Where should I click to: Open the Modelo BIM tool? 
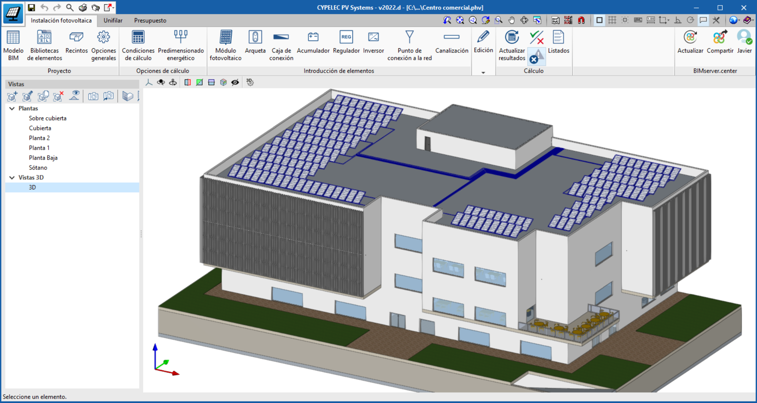pos(13,45)
